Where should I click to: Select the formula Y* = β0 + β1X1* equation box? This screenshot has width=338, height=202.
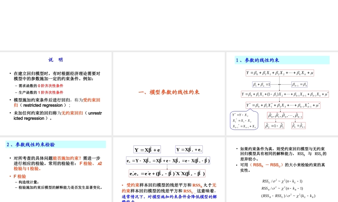coord(283,105)
